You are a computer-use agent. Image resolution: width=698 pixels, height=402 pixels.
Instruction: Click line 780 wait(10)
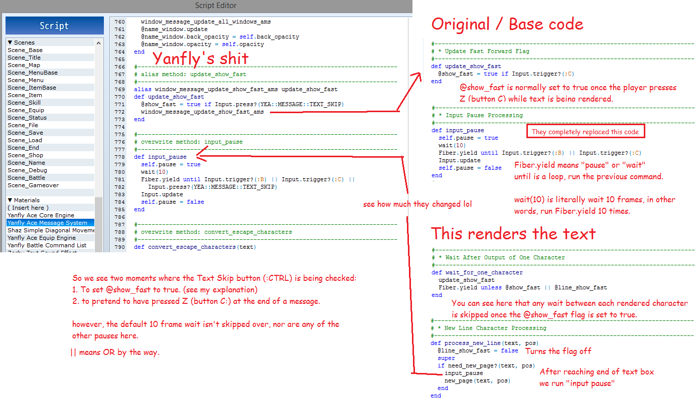point(155,172)
